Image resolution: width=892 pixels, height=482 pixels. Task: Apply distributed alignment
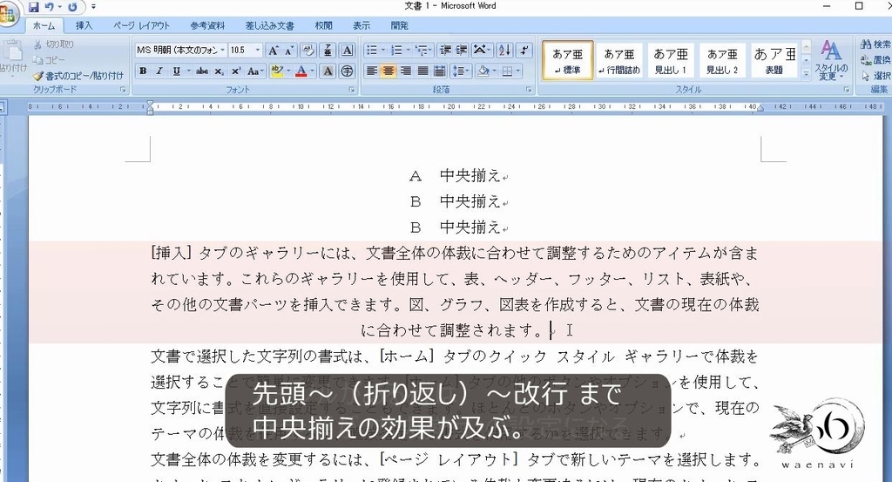(x=439, y=71)
